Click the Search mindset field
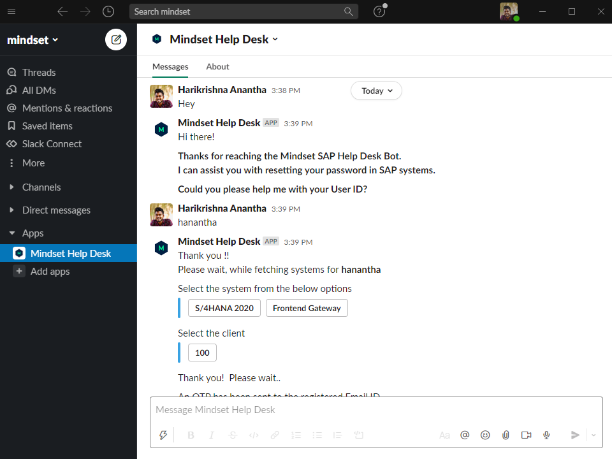The width and height of the screenshot is (612, 459). (x=244, y=11)
